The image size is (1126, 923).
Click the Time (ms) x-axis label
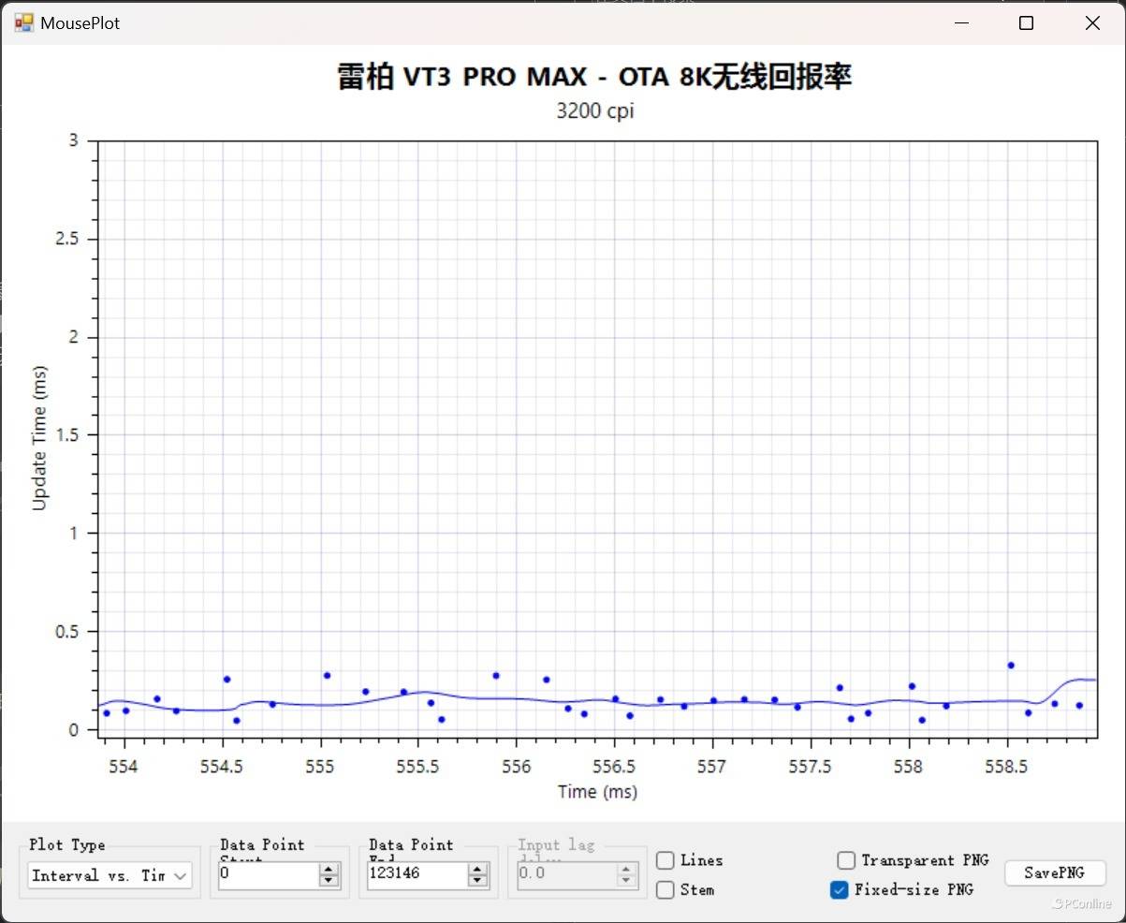point(597,792)
